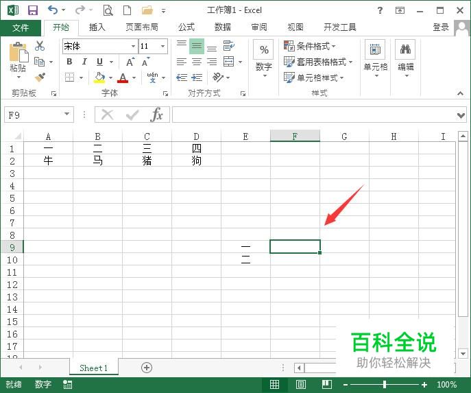Switch to the 页面布局 tab
The image size is (471, 393).
tap(142, 27)
